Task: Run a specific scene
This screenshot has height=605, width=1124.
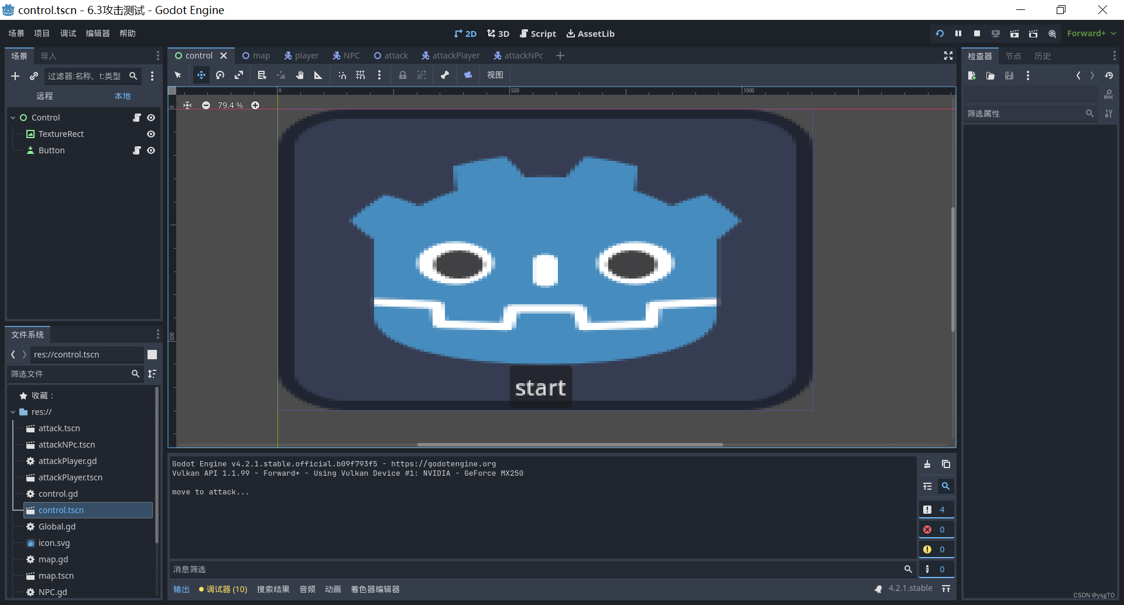Action: coord(1033,33)
